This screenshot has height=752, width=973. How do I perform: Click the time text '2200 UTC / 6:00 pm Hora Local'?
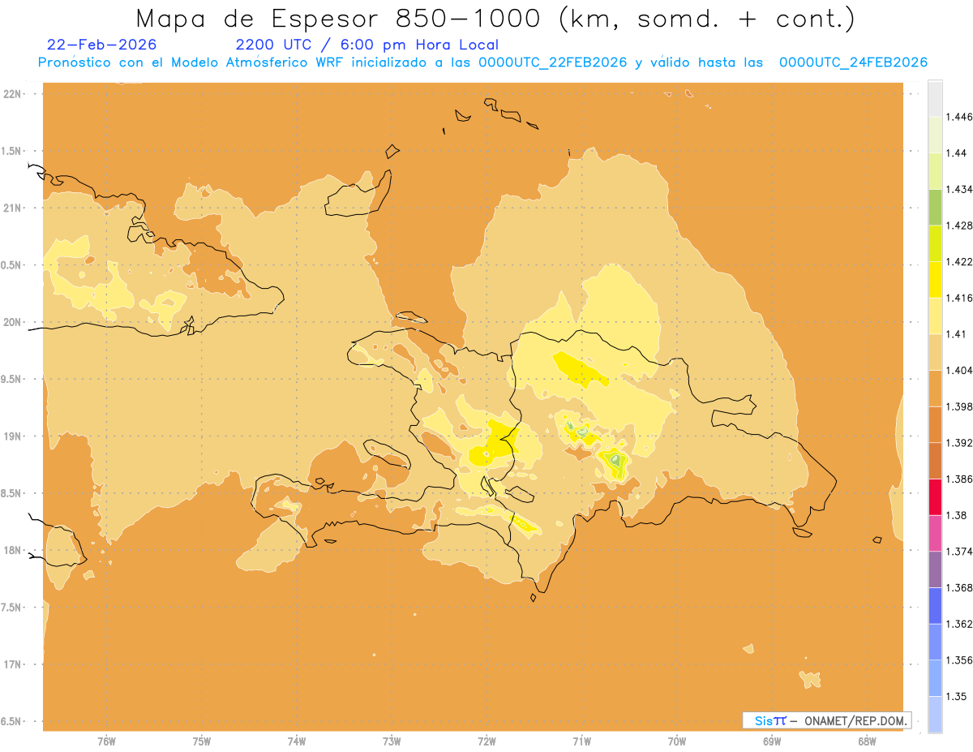[x=366, y=45]
